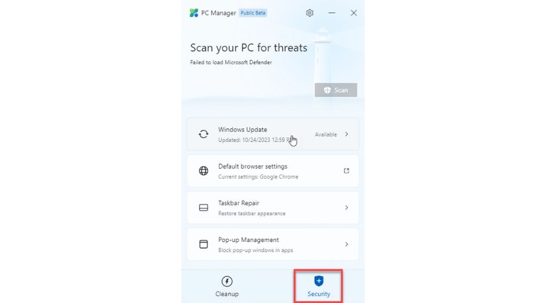The height and width of the screenshot is (303, 546).
Task: Click the globe icon for browser settings
Action: coord(204,171)
